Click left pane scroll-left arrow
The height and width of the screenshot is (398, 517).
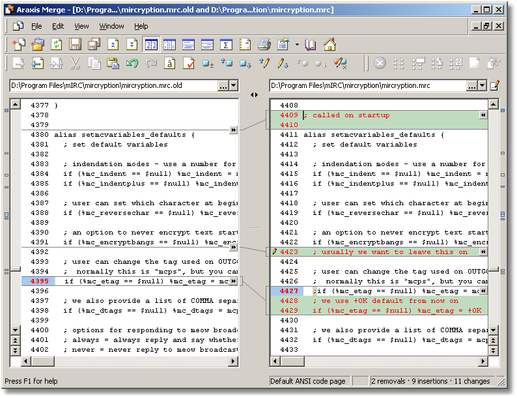pos(26,362)
